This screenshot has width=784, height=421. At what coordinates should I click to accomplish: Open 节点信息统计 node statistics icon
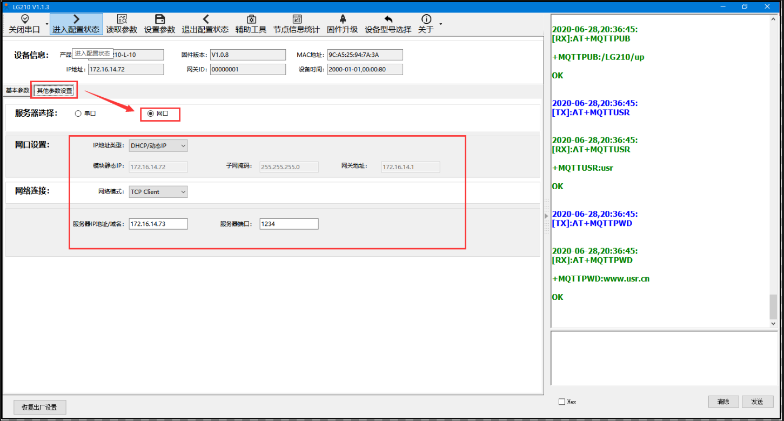pyautogui.click(x=296, y=19)
